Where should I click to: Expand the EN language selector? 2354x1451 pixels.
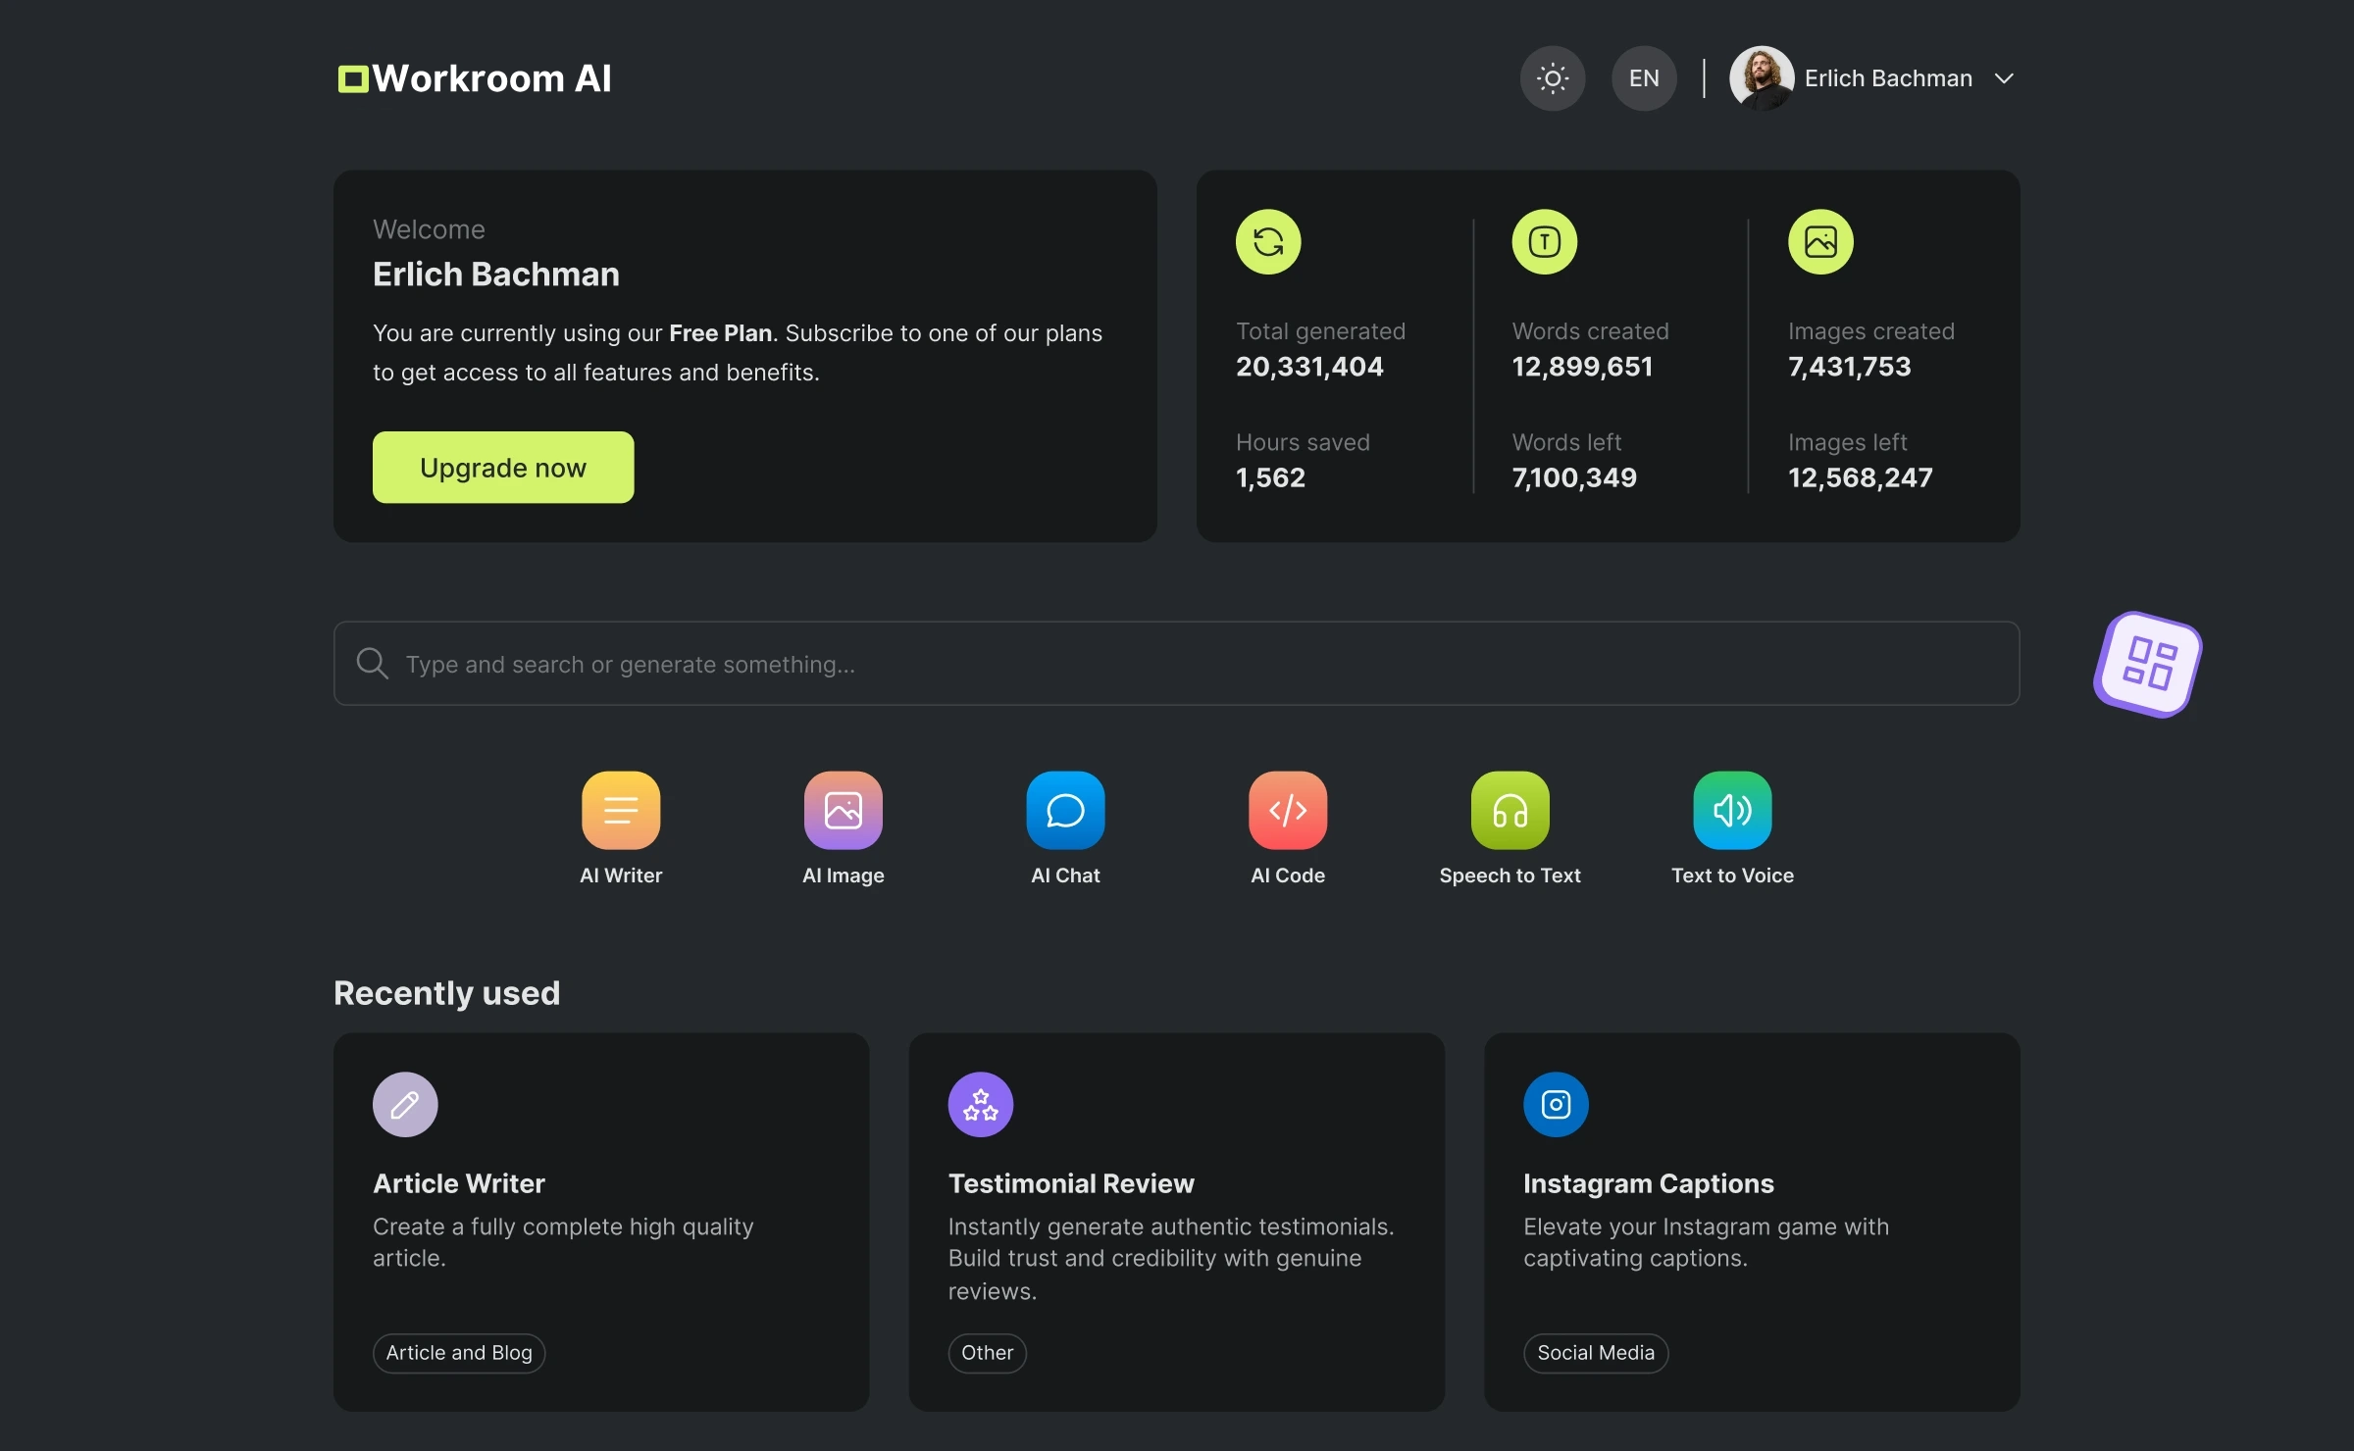pyautogui.click(x=1643, y=77)
